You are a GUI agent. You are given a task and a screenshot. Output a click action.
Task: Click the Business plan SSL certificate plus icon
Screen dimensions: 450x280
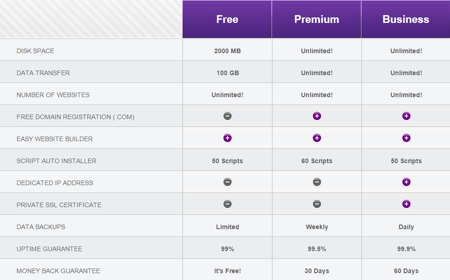click(406, 204)
